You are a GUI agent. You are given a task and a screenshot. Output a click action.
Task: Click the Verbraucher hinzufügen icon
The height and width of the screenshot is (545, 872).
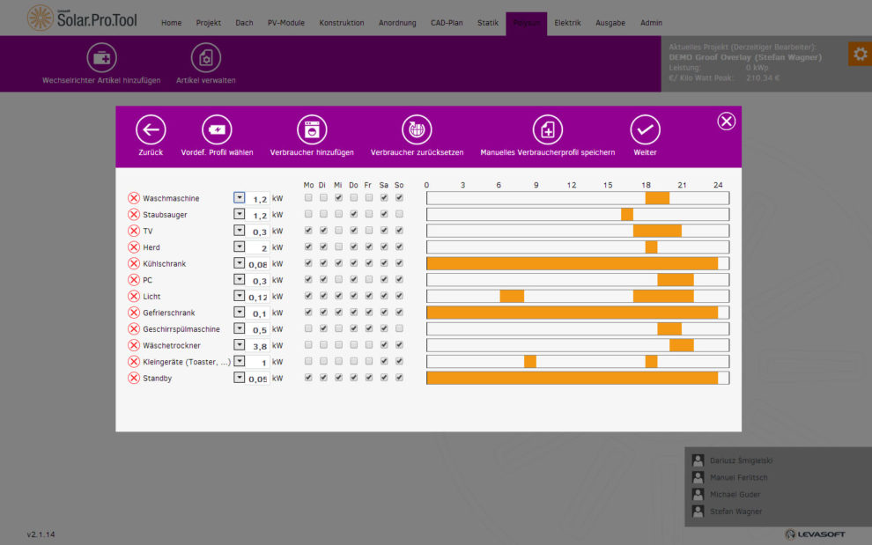click(x=312, y=130)
